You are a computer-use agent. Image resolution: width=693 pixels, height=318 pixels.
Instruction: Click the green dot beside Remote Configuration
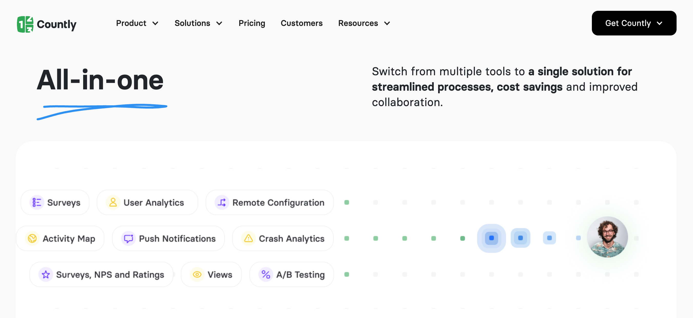tap(346, 202)
